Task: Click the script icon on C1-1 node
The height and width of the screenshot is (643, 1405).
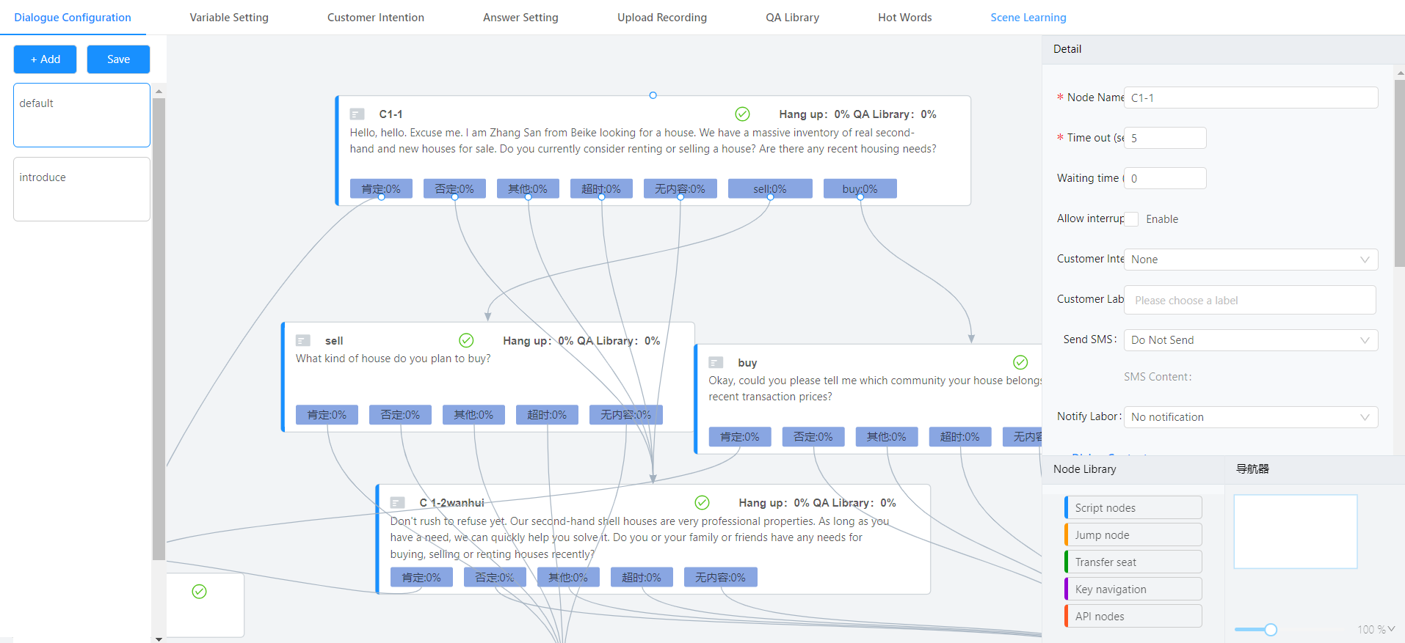Action: tap(357, 114)
